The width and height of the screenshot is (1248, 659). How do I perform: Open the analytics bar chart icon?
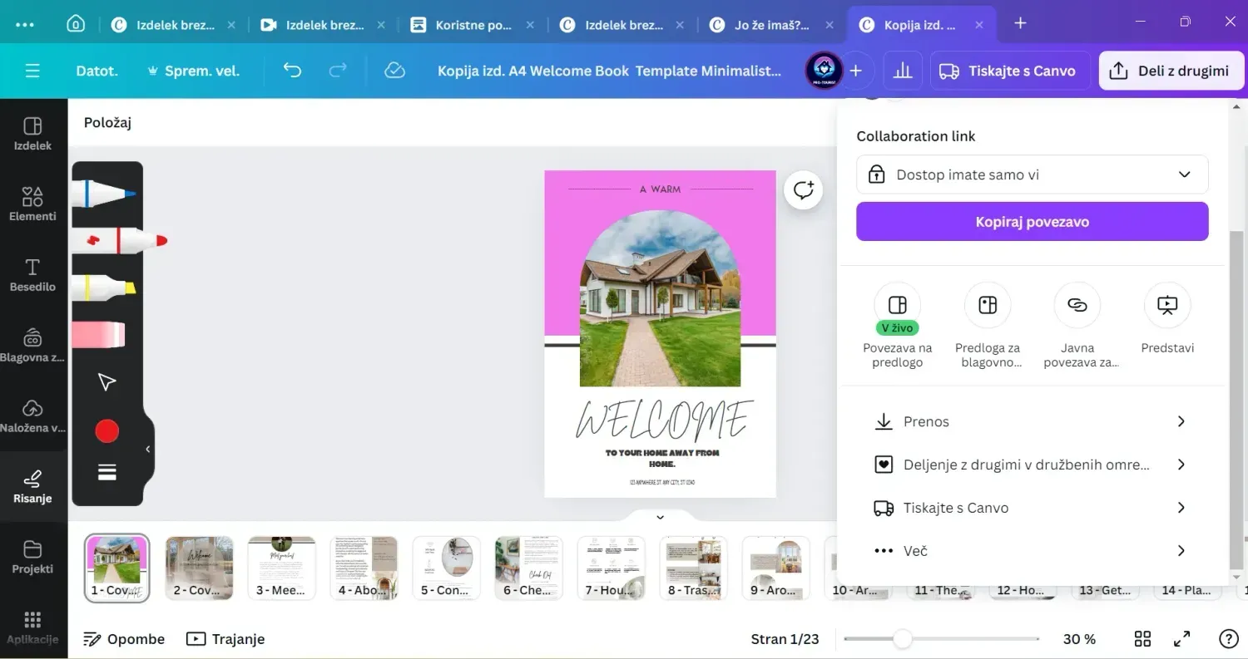(x=902, y=71)
